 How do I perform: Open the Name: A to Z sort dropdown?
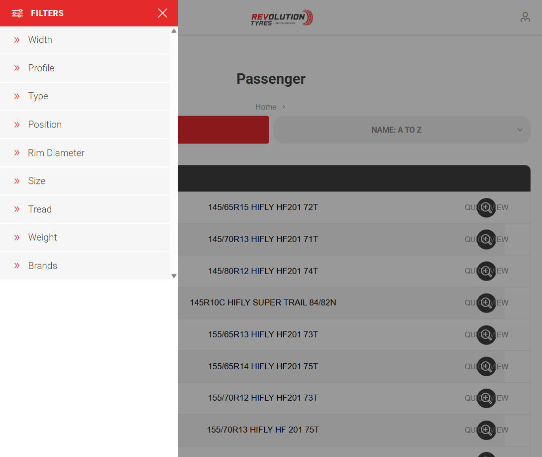pyautogui.click(x=402, y=130)
